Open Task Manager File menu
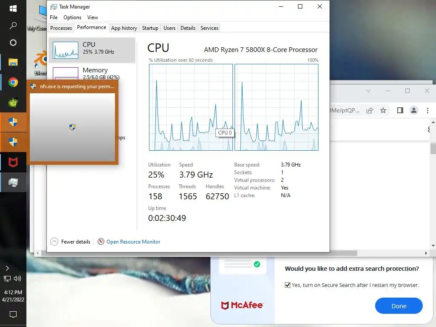The image size is (436, 327). tap(54, 17)
